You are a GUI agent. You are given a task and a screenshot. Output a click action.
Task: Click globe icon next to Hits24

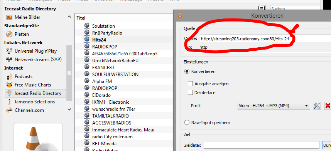[87, 39]
